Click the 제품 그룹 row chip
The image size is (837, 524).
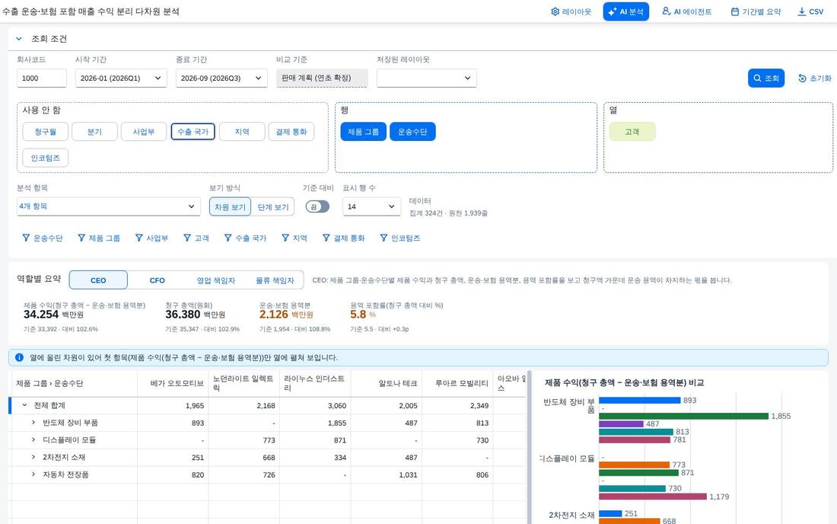tap(364, 132)
